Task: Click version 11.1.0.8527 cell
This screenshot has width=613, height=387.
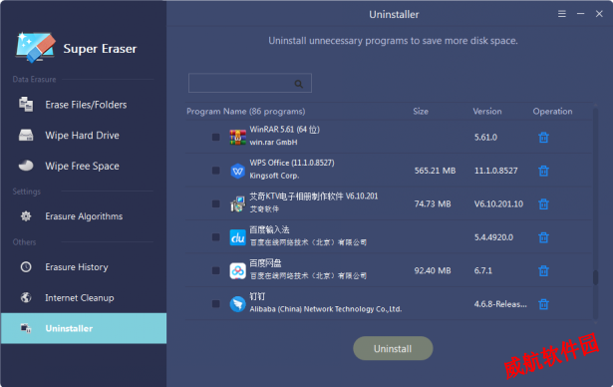Action: coord(495,171)
